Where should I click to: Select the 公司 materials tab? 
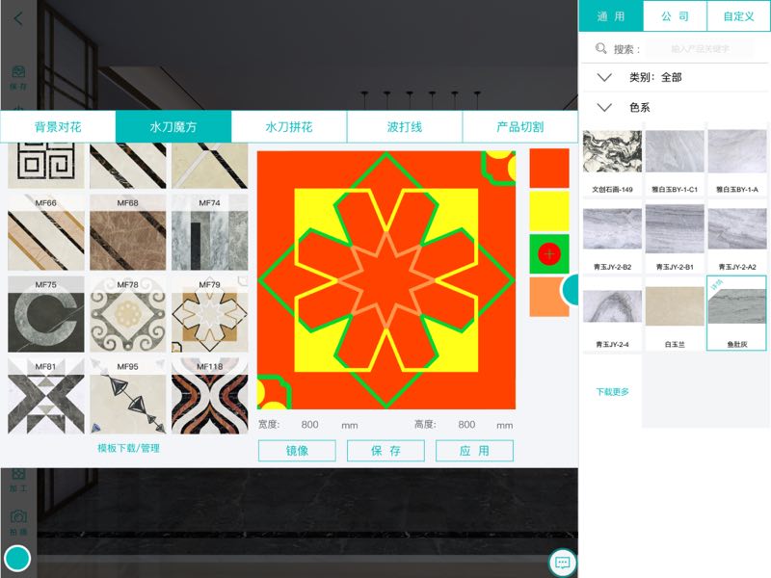[x=675, y=16]
